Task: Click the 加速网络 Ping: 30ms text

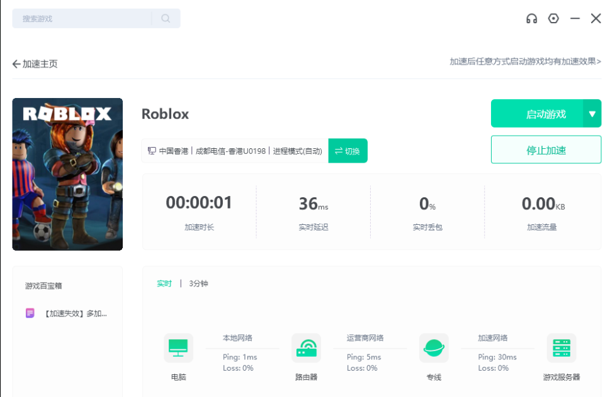Action: click(497, 357)
